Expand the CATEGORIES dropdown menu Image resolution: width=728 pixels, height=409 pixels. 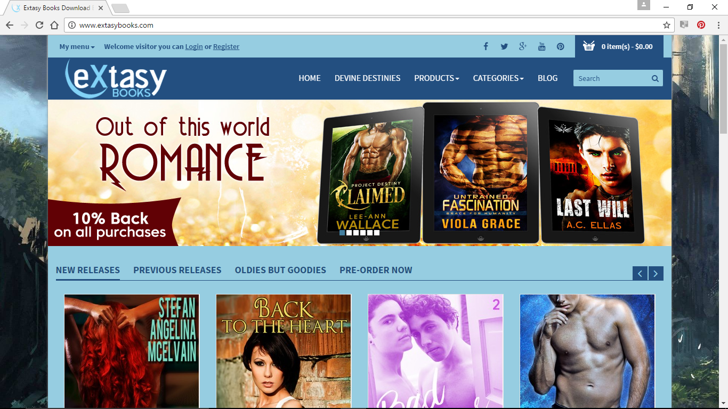(498, 78)
